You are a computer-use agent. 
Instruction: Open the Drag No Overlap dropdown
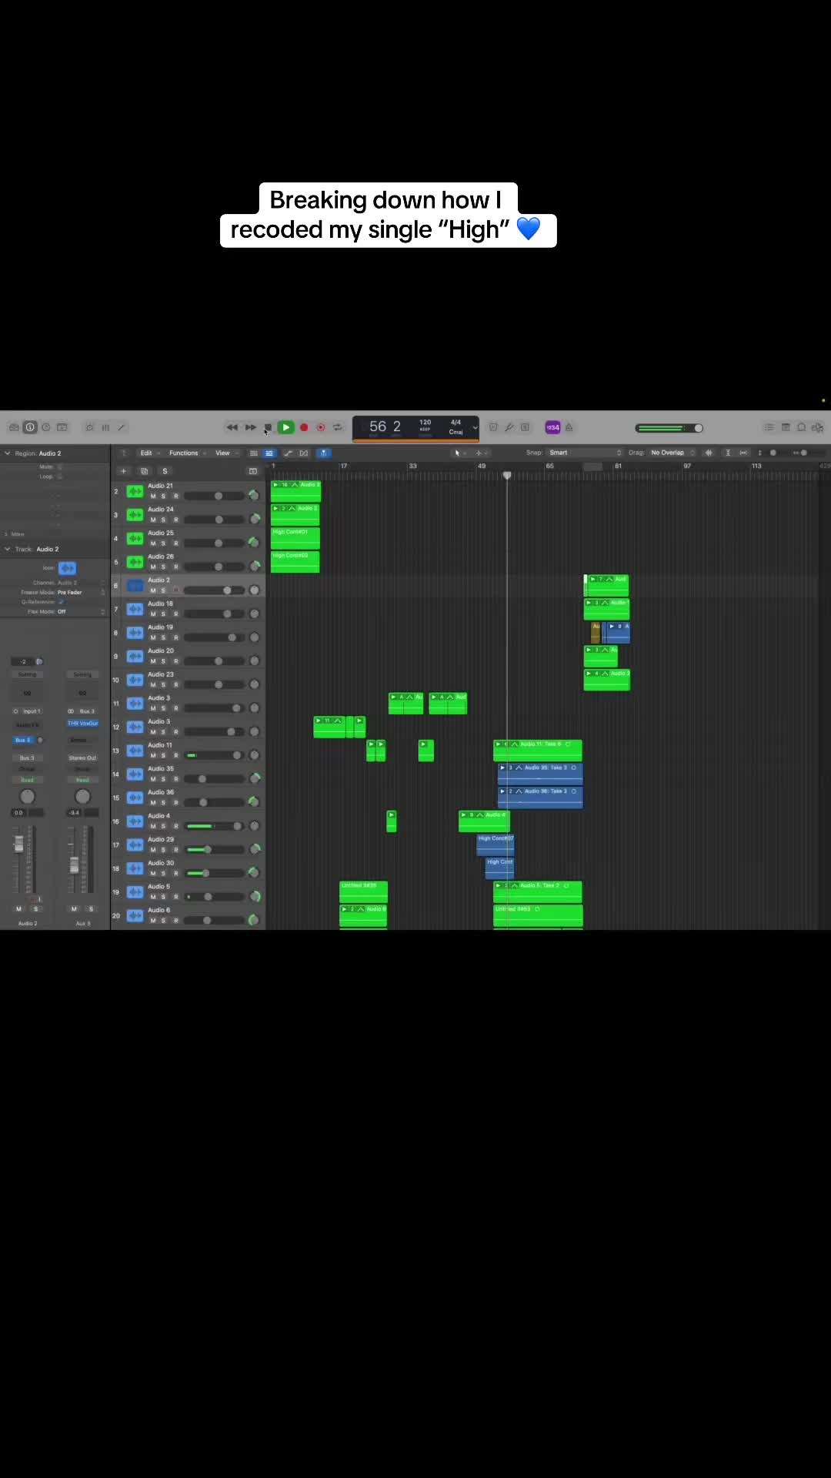coord(672,453)
